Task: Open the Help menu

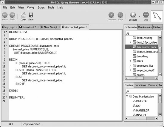Action: click(x=60, y=7)
